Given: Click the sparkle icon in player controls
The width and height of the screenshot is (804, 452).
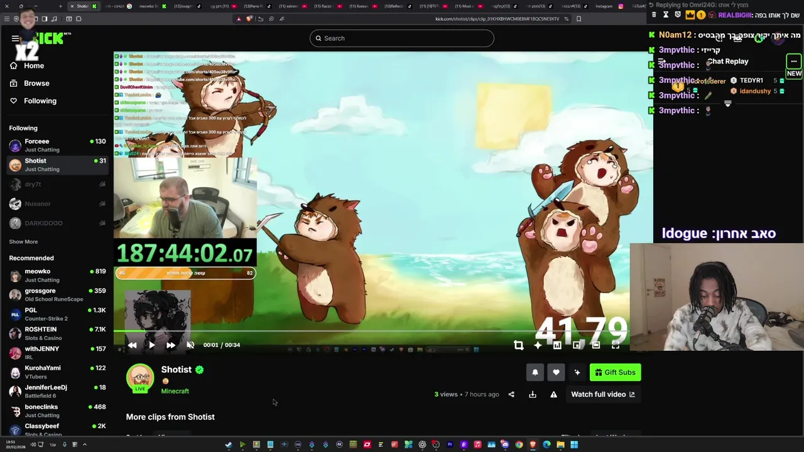Looking at the screenshot, I should coord(538,345).
